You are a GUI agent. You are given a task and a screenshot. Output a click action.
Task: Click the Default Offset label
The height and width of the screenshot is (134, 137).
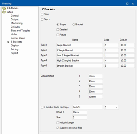point(47,76)
